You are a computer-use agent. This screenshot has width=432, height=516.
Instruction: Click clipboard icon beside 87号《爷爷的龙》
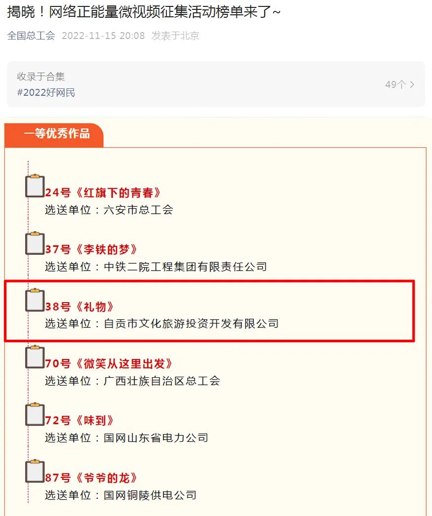(x=35, y=471)
